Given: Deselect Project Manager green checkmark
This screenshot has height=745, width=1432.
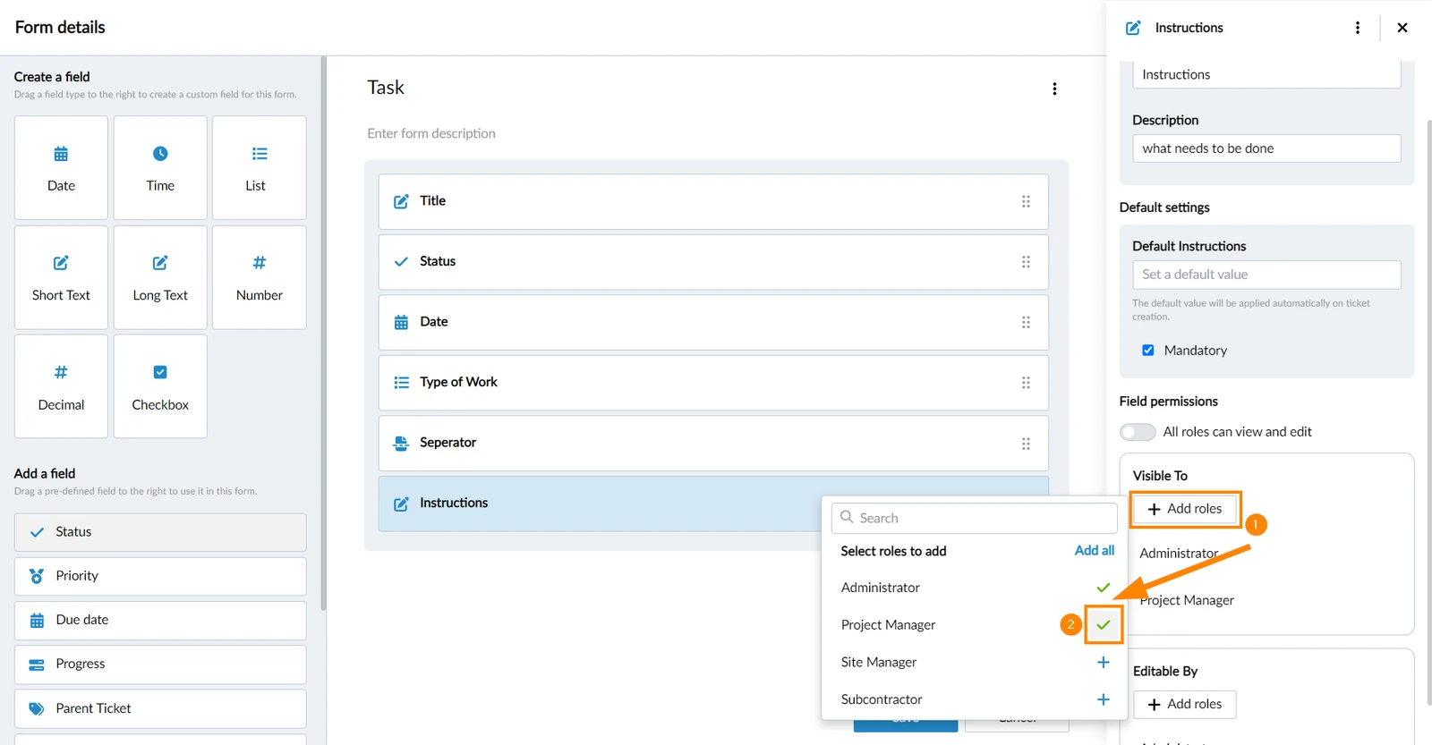Looking at the screenshot, I should 1103,624.
